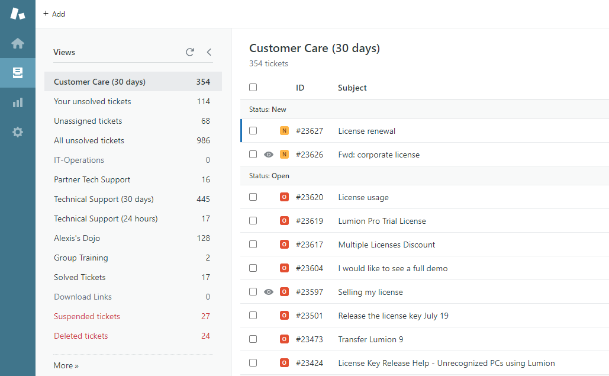Sort tickets by the Subject column header
The width and height of the screenshot is (609, 376).
pyautogui.click(x=352, y=88)
